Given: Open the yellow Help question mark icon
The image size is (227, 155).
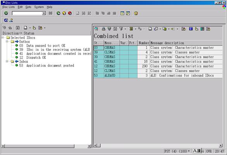Looking at the screenshot, I should 136,13.
